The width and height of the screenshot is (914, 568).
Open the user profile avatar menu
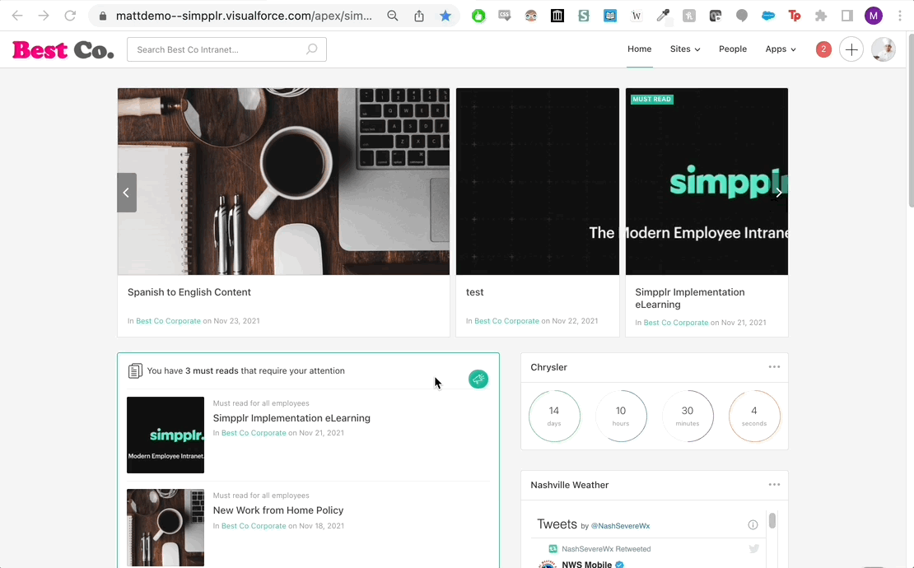(x=883, y=49)
